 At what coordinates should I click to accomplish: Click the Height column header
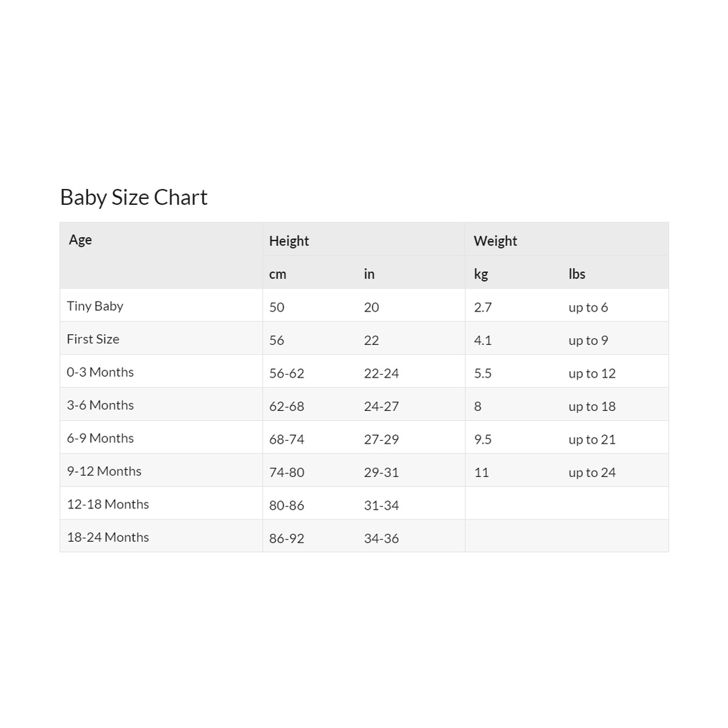tap(289, 241)
